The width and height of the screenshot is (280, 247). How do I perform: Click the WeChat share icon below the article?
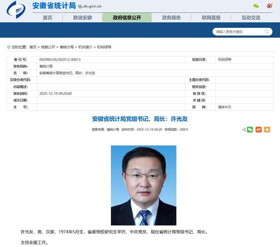click(250, 130)
